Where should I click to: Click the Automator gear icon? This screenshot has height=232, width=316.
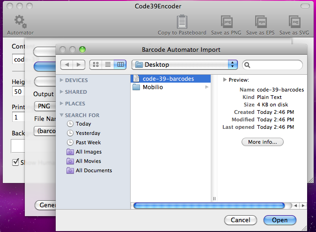click(20, 21)
